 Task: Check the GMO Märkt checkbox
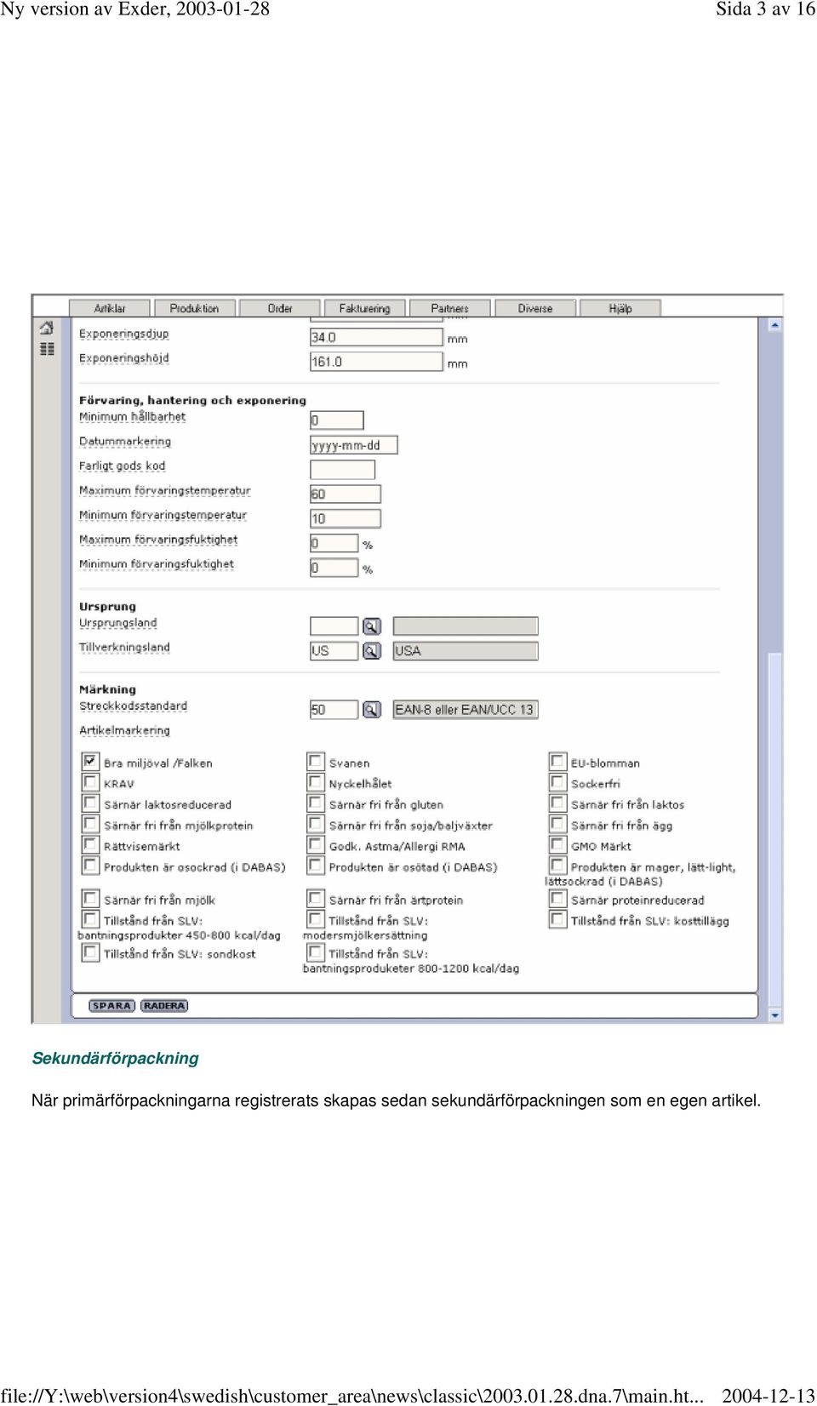[557, 844]
